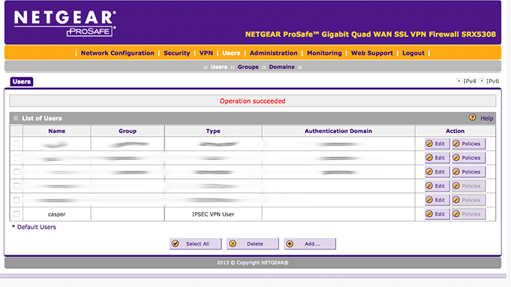
Task: Check the box for user casper
Action: tap(17, 214)
